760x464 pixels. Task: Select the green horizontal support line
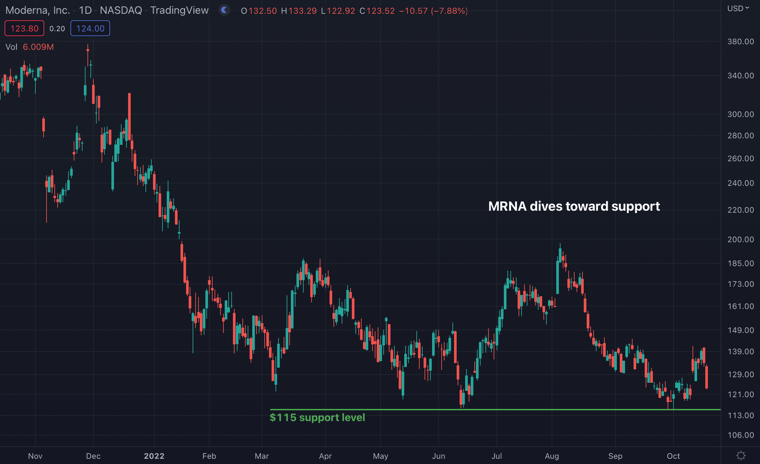click(x=524, y=409)
